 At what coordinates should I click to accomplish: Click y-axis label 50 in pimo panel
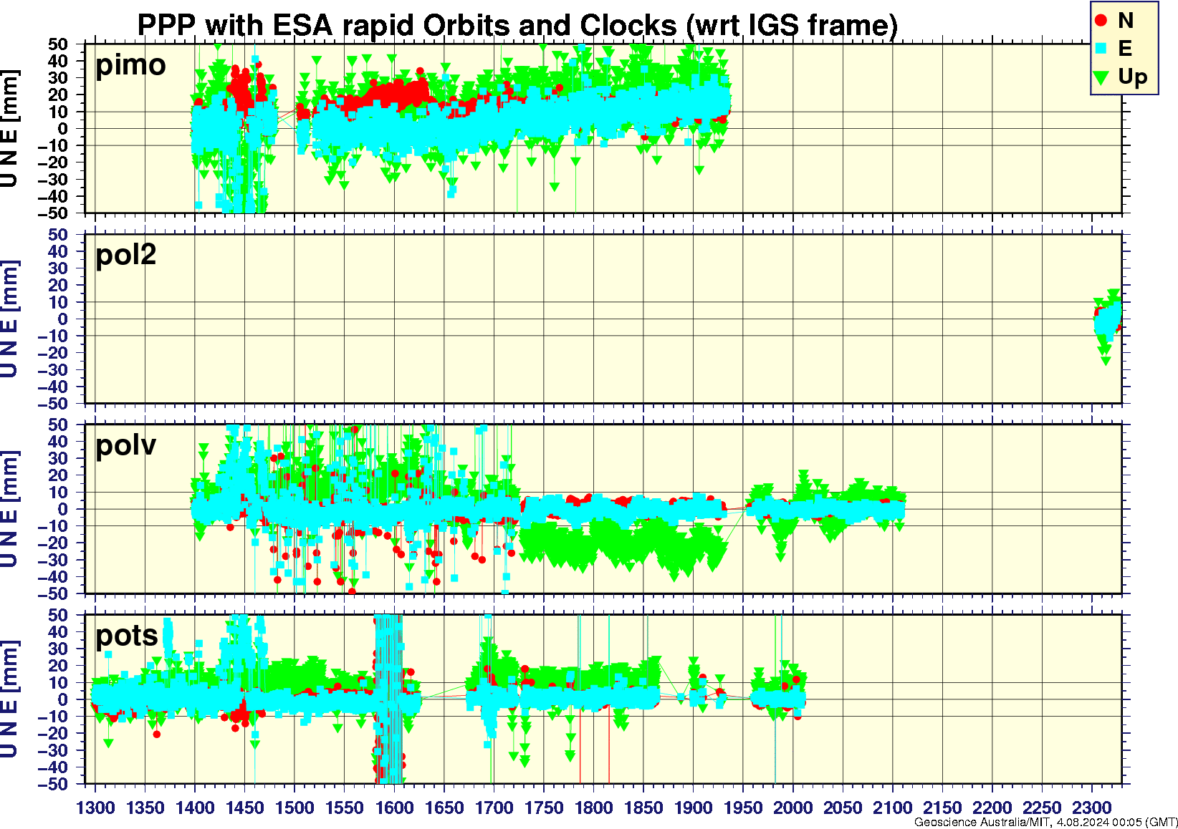[x=58, y=44]
